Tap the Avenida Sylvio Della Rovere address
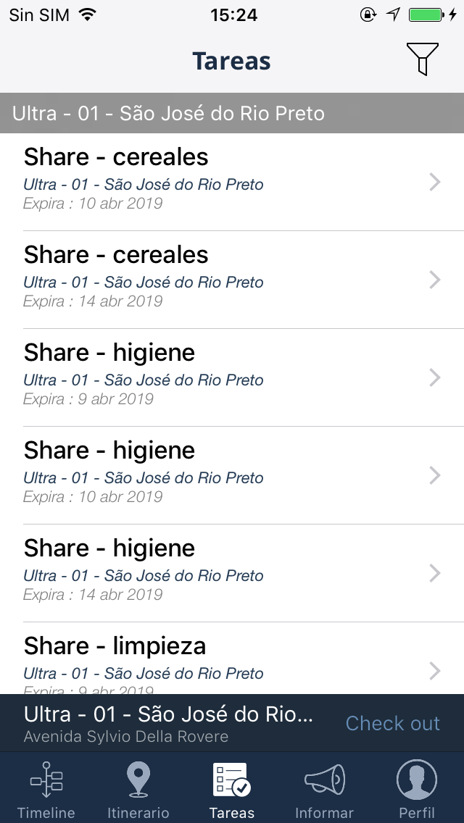The width and height of the screenshot is (464, 823). pos(126,737)
